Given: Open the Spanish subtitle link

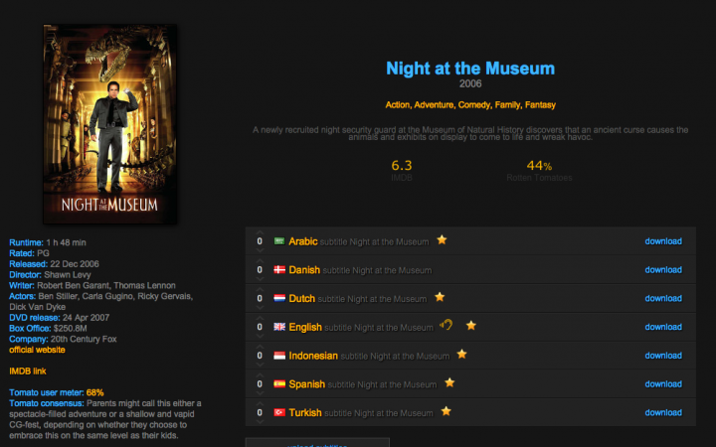Looking at the screenshot, I should tap(363, 384).
